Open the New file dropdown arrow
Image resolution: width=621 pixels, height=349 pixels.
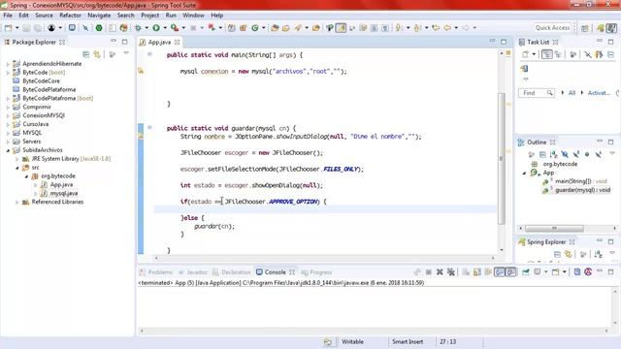click(16, 28)
